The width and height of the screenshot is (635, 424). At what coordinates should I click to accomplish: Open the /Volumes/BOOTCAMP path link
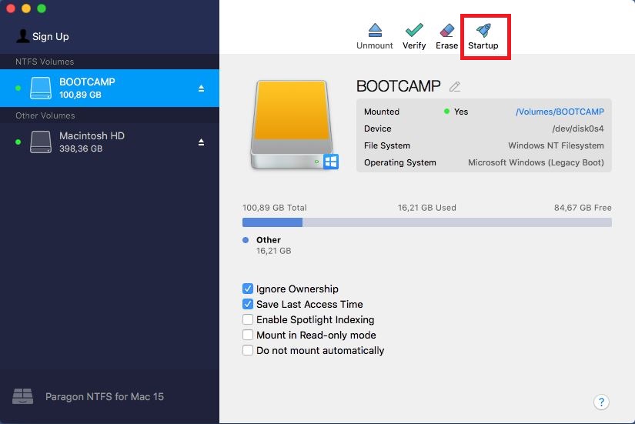point(560,112)
